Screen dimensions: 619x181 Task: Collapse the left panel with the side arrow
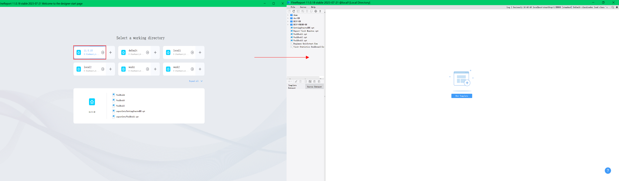click(325, 12)
